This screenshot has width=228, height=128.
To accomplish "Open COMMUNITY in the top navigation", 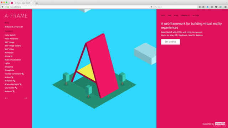I will coord(185,15).
